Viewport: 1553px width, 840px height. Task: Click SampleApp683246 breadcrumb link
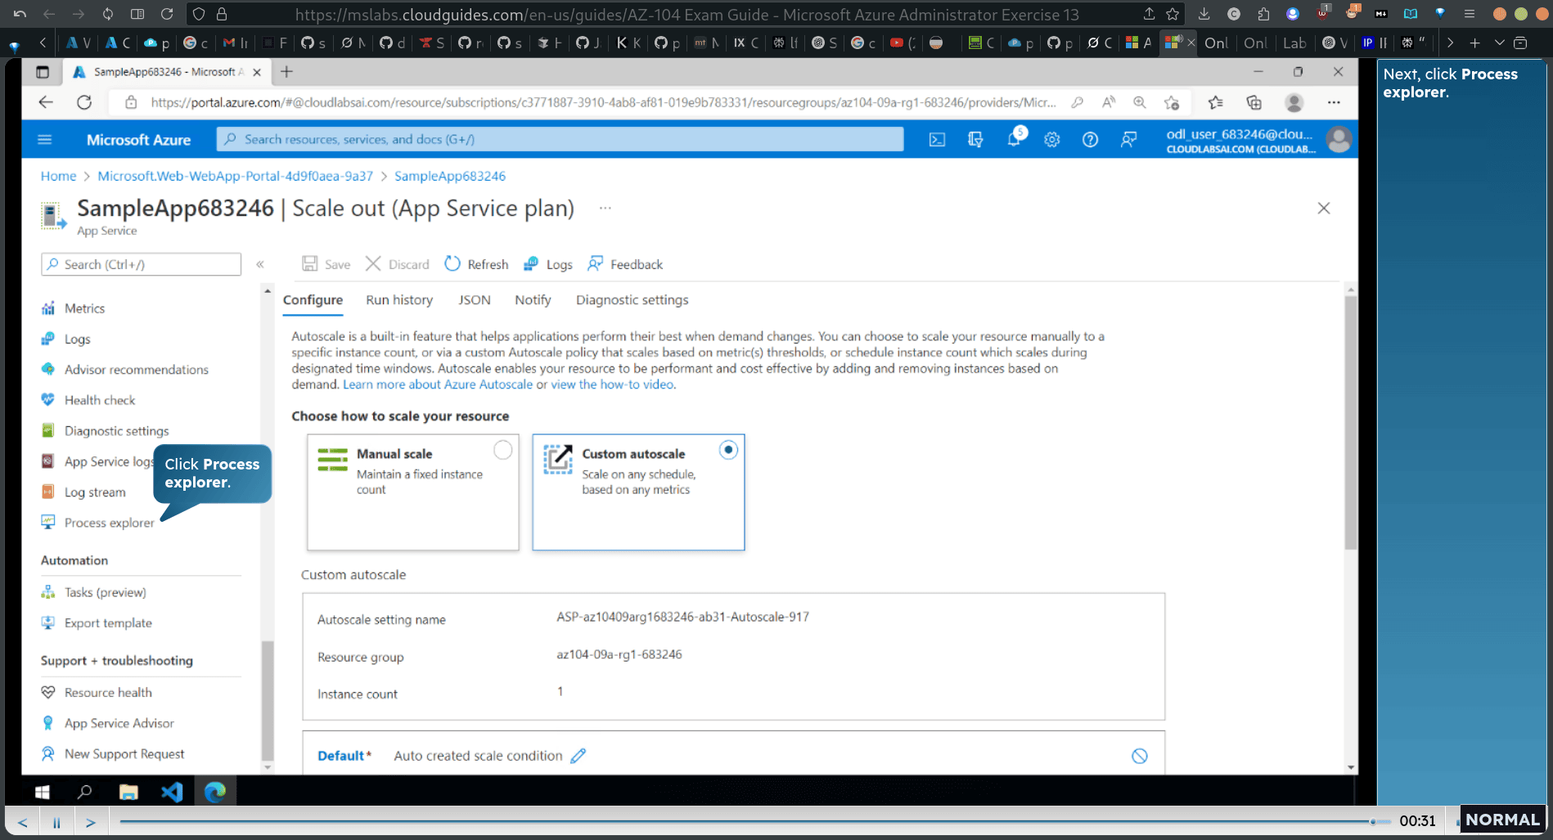point(449,176)
